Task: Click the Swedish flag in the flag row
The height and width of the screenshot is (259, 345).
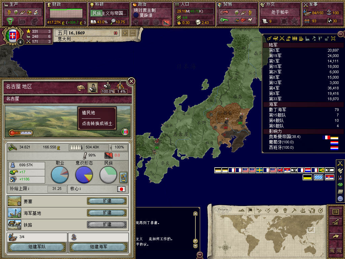Action: point(259,170)
